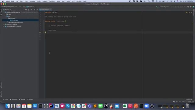Open Music app from the Dock
This screenshot has height=110, width=195.
click(130, 106)
